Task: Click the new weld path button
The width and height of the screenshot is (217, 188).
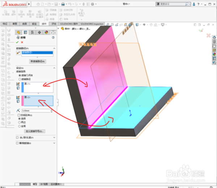Action: click(x=38, y=61)
